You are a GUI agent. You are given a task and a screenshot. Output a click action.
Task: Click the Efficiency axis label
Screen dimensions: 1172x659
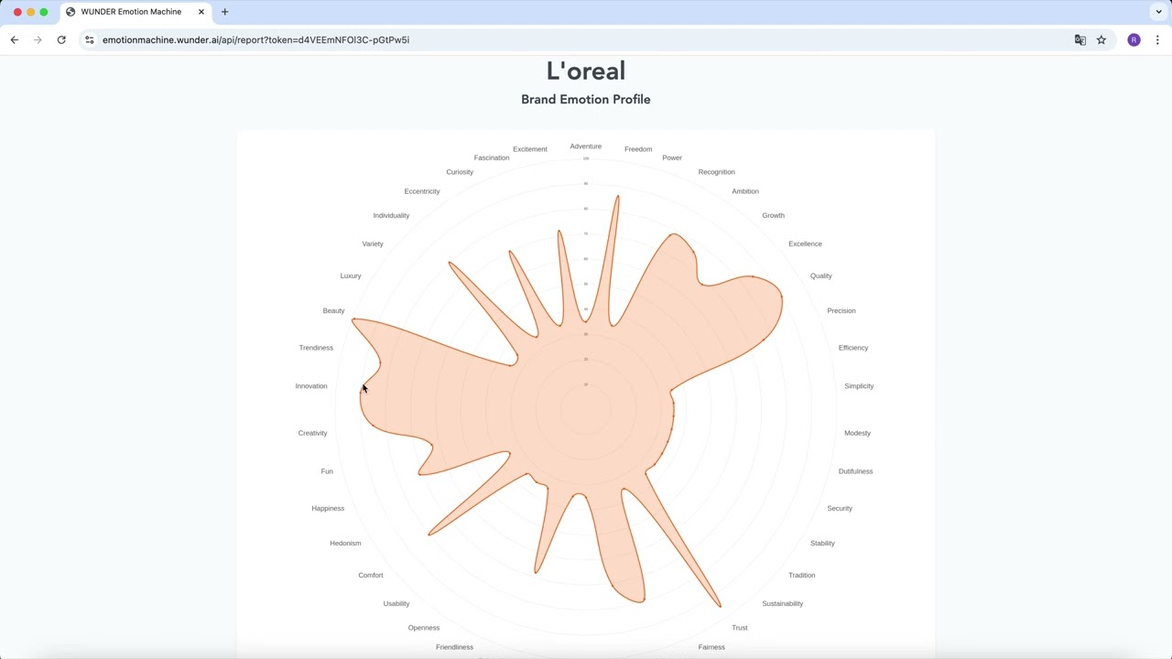coord(853,348)
